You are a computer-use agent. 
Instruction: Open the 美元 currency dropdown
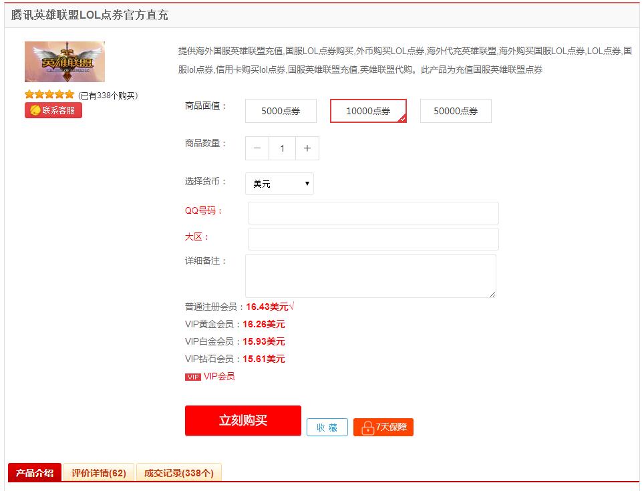[x=280, y=184]
